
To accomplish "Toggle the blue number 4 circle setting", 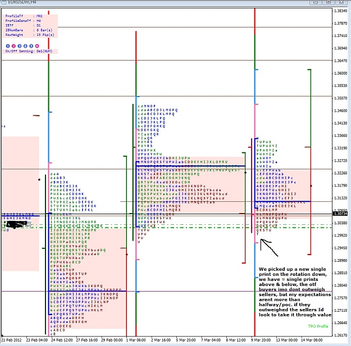I will 25,46.
